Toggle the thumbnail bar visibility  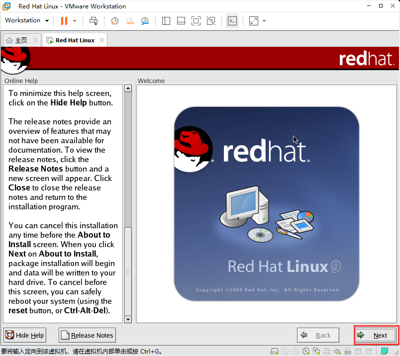181,20
